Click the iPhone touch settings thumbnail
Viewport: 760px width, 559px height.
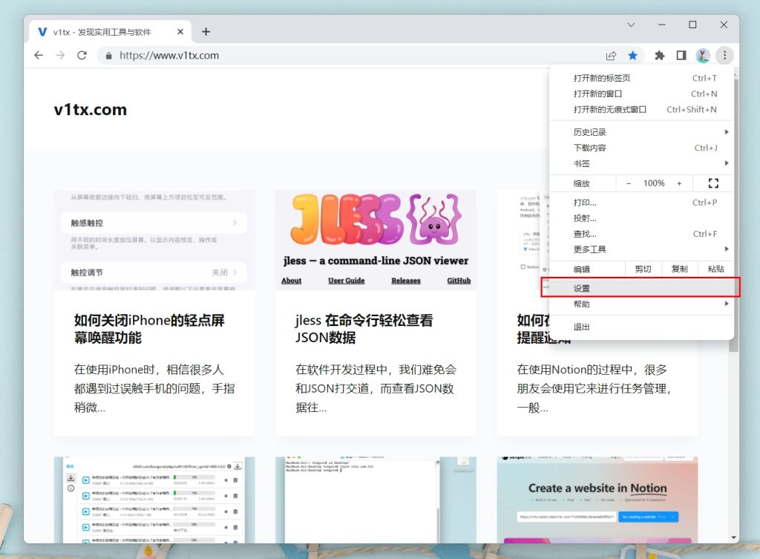click(x=154, y=240)
